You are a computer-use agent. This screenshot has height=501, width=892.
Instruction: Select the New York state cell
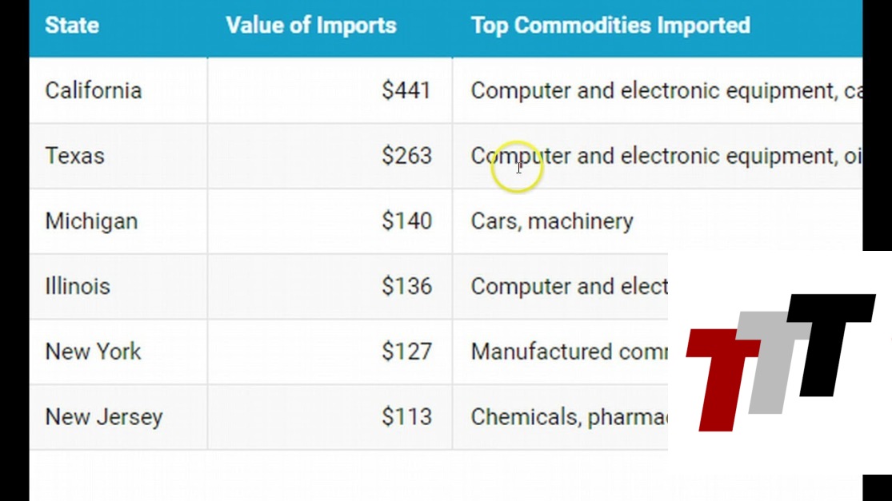(94, 352)
